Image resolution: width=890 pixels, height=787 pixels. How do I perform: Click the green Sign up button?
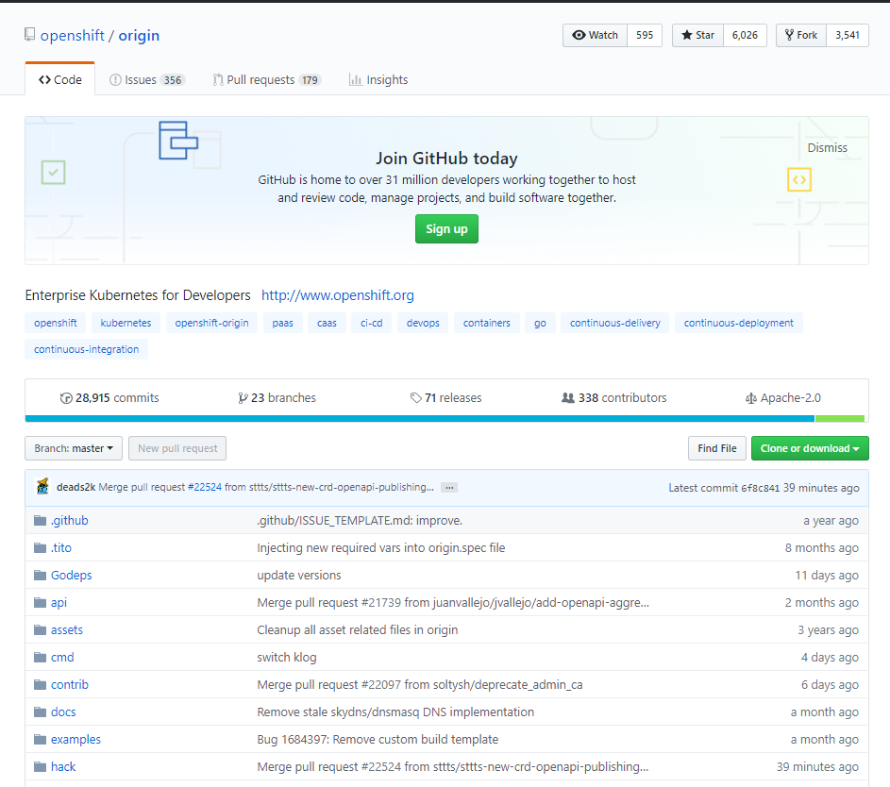pyautogui.click(x=446, y=228)
